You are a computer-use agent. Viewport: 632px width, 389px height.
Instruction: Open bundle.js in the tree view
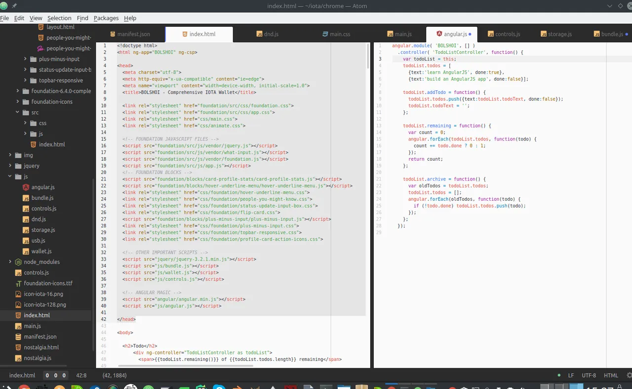[x=42, y=198]
